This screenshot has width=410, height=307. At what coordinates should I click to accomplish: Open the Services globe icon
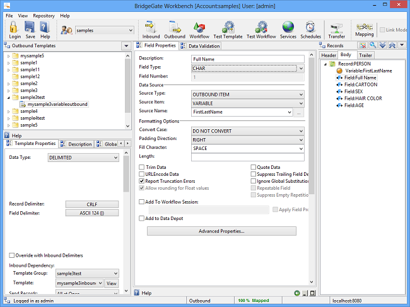click(x=288, y=27)
